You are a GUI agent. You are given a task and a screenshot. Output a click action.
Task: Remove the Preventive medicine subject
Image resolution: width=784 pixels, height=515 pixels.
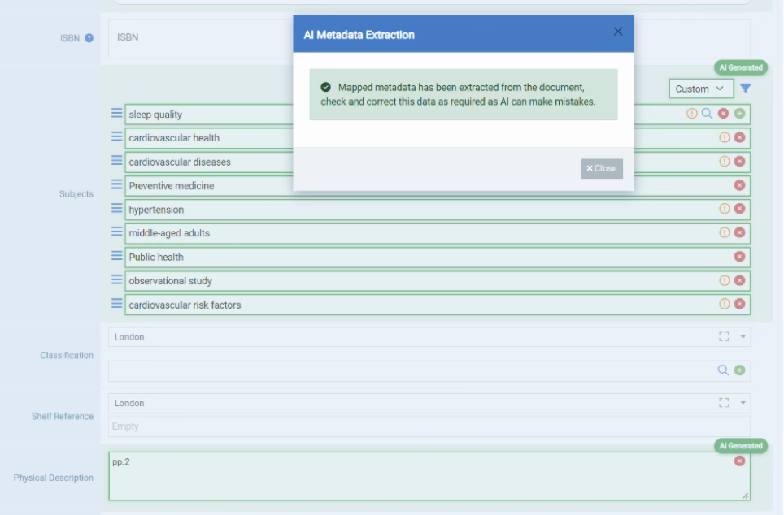click(740, 185)
